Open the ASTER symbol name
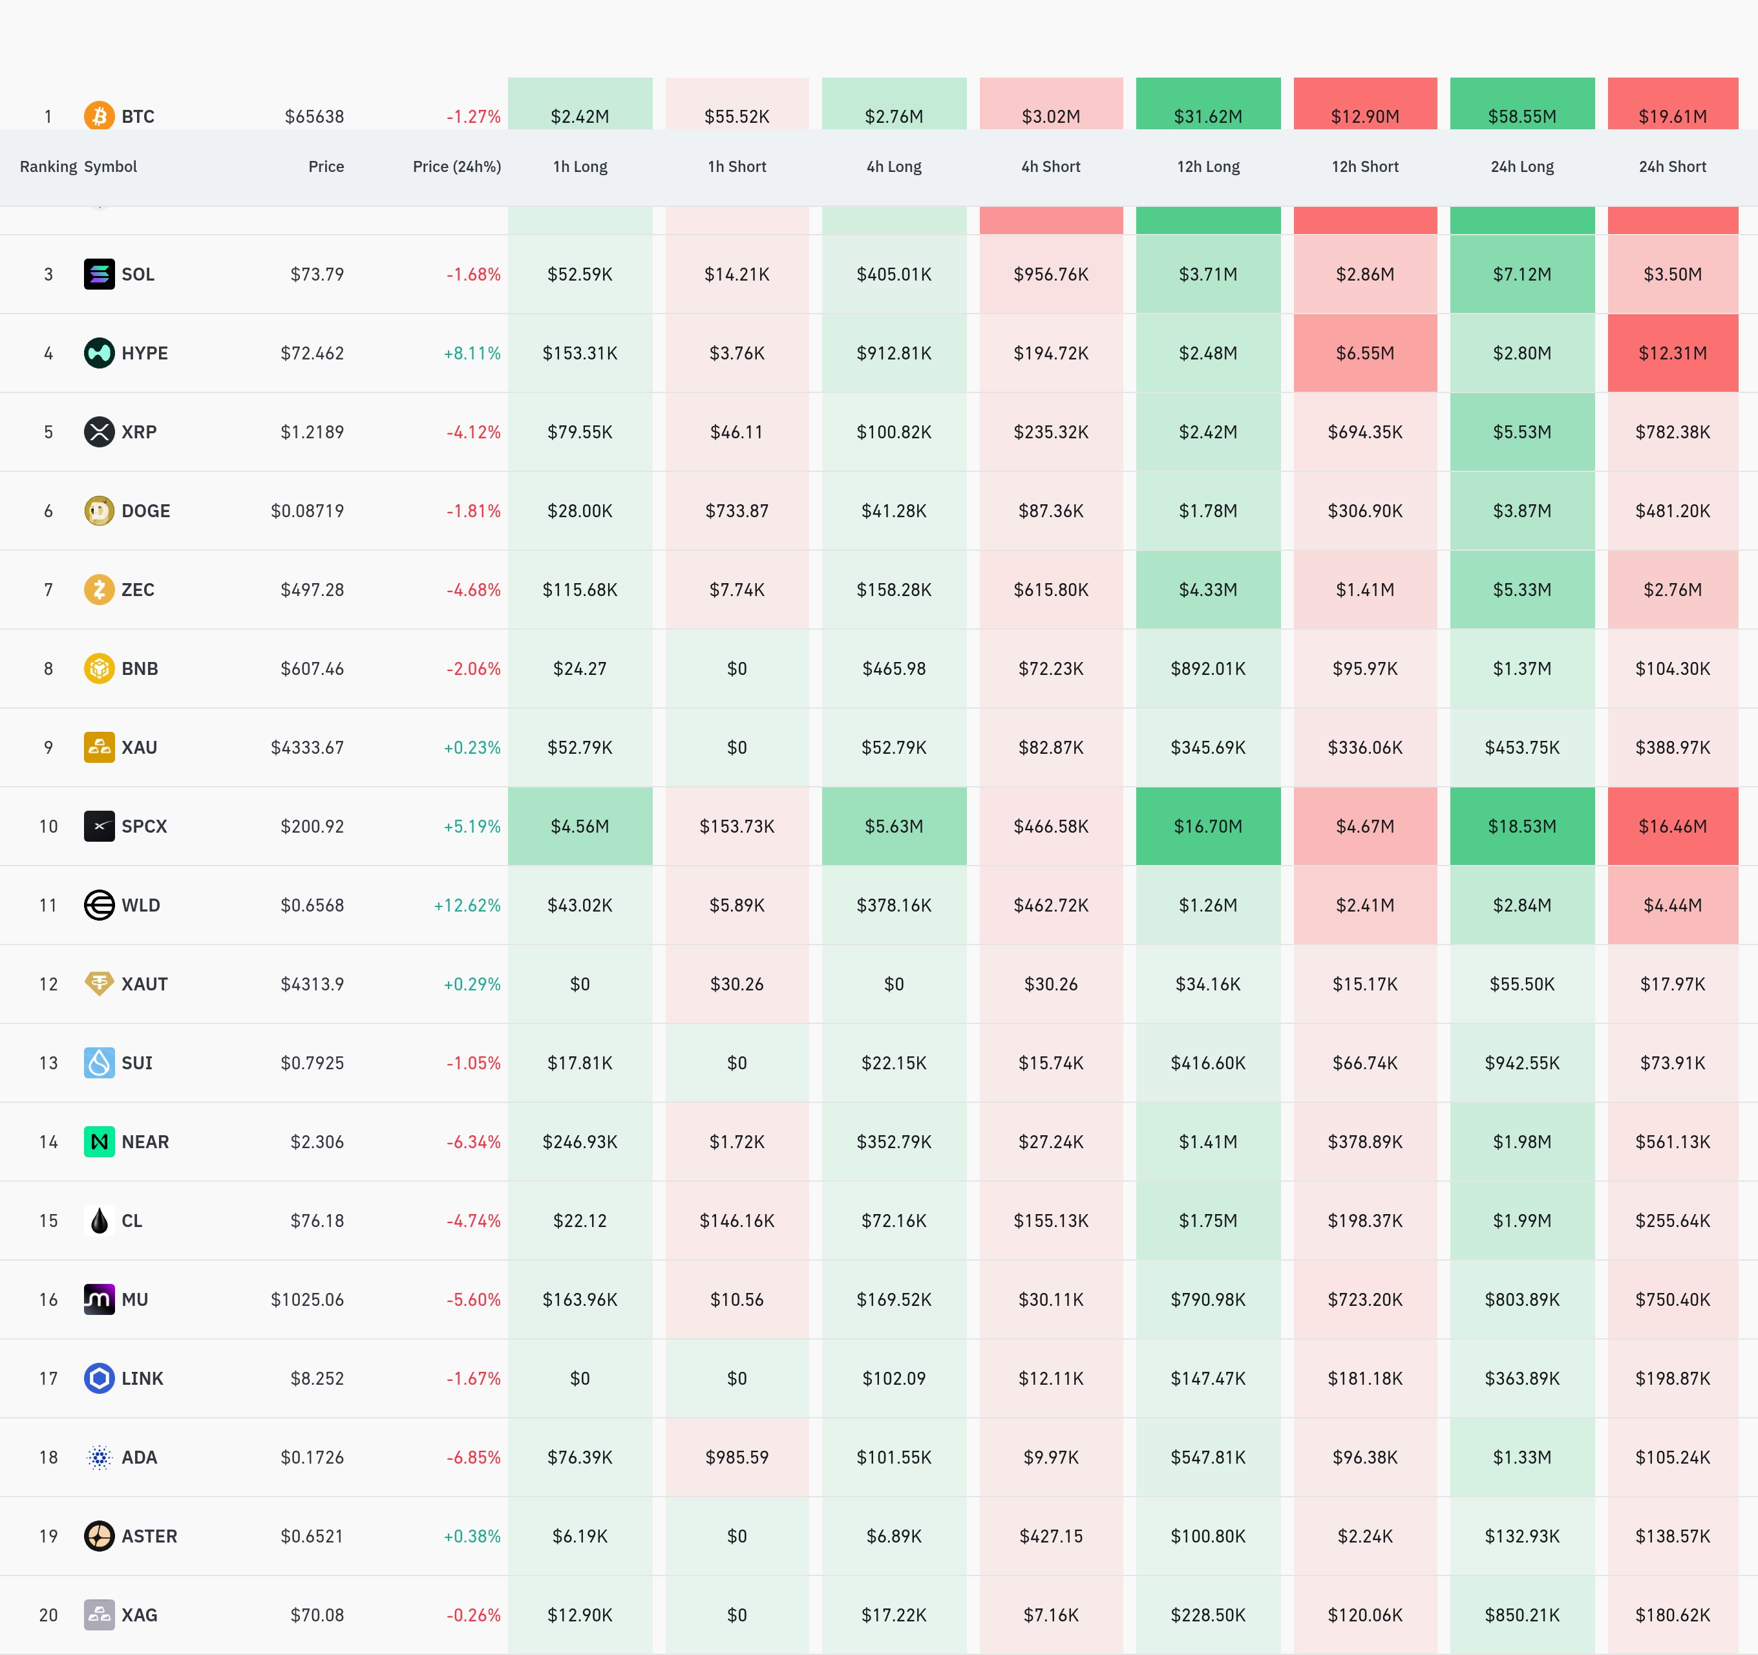This screenshot has width=1758, height=1655. (x=149, y=1535)
